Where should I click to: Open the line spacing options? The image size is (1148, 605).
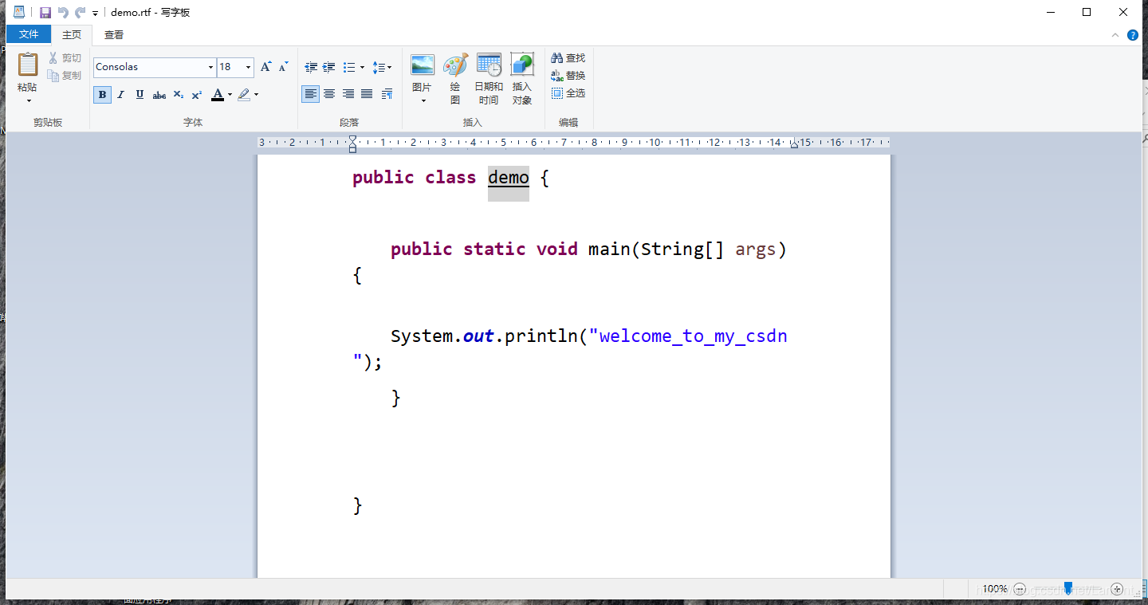pos(382,68)
